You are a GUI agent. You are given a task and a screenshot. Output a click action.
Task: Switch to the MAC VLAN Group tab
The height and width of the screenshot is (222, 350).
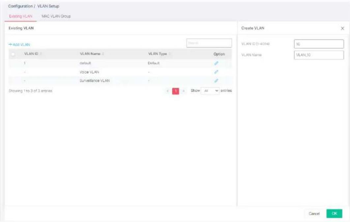56,16
